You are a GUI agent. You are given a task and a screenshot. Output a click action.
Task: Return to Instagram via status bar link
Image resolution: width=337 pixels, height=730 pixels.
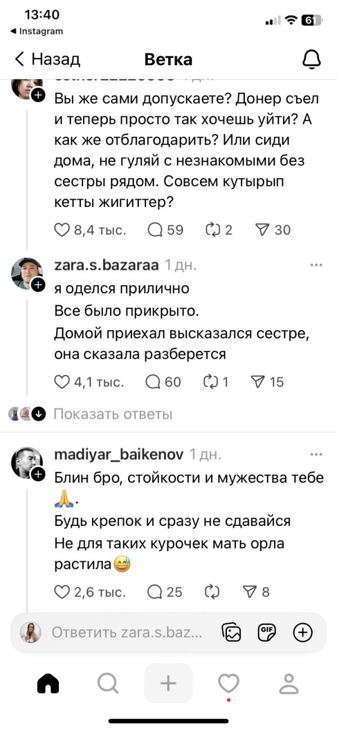(x=37, y=31)
